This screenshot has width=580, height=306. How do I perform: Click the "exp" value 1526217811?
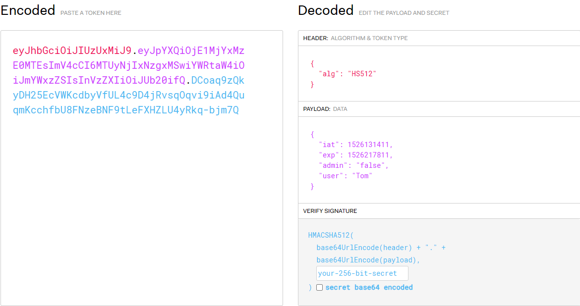pyautogui.click(x=370, y=155)
